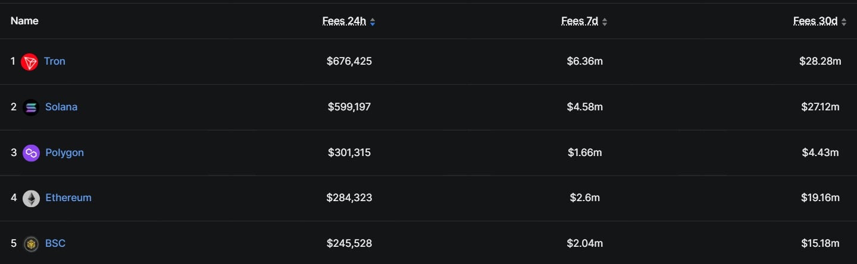
Task: Sort table by Fees 7d header
Action: tap(580, 21)
